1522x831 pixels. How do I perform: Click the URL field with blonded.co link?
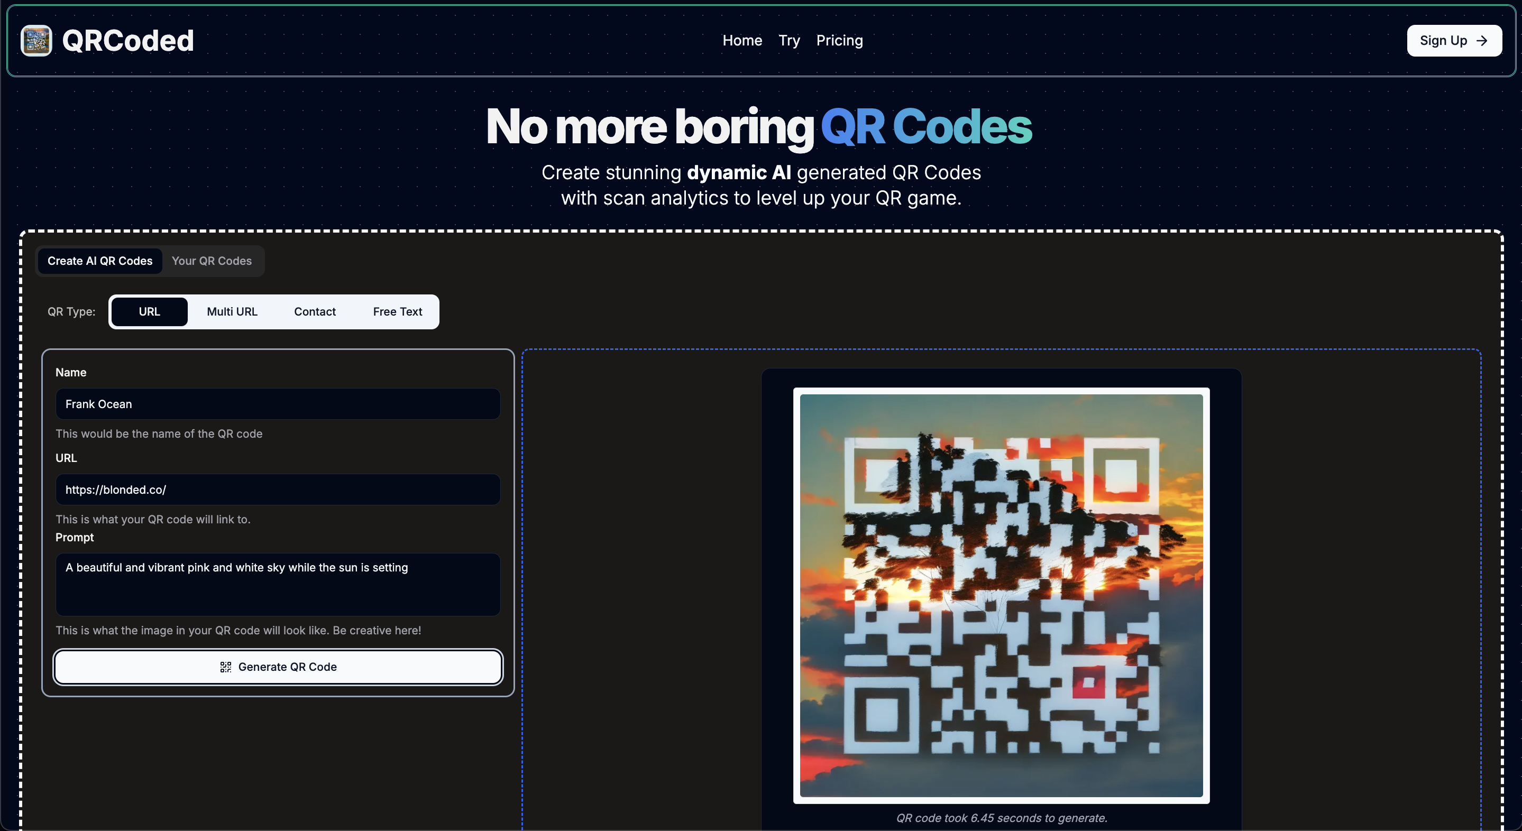tap(278, 490)
